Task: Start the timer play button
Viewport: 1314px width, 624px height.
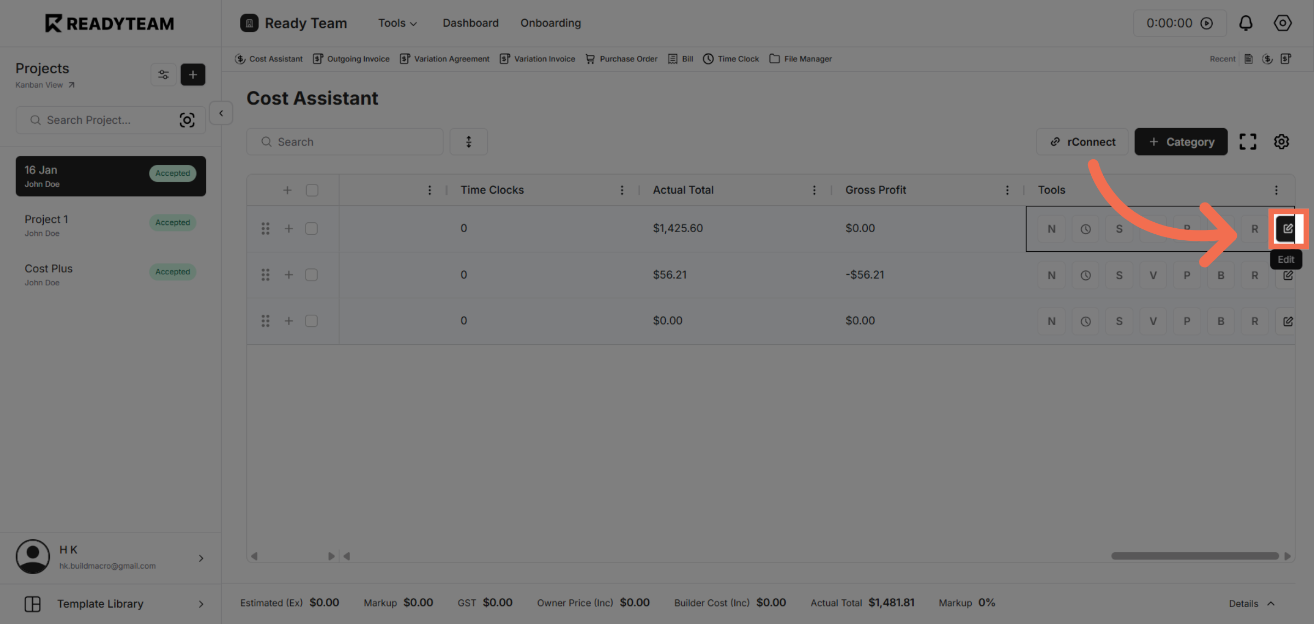Action: [x=1207, y=23]
